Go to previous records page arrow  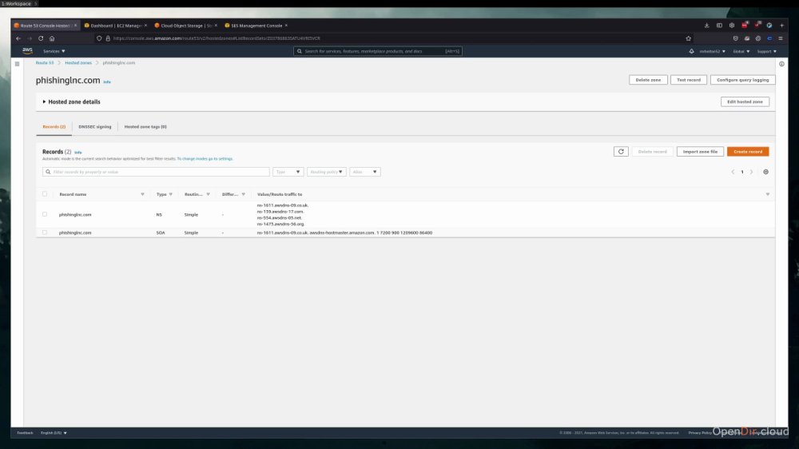click(x=733, y=172)
